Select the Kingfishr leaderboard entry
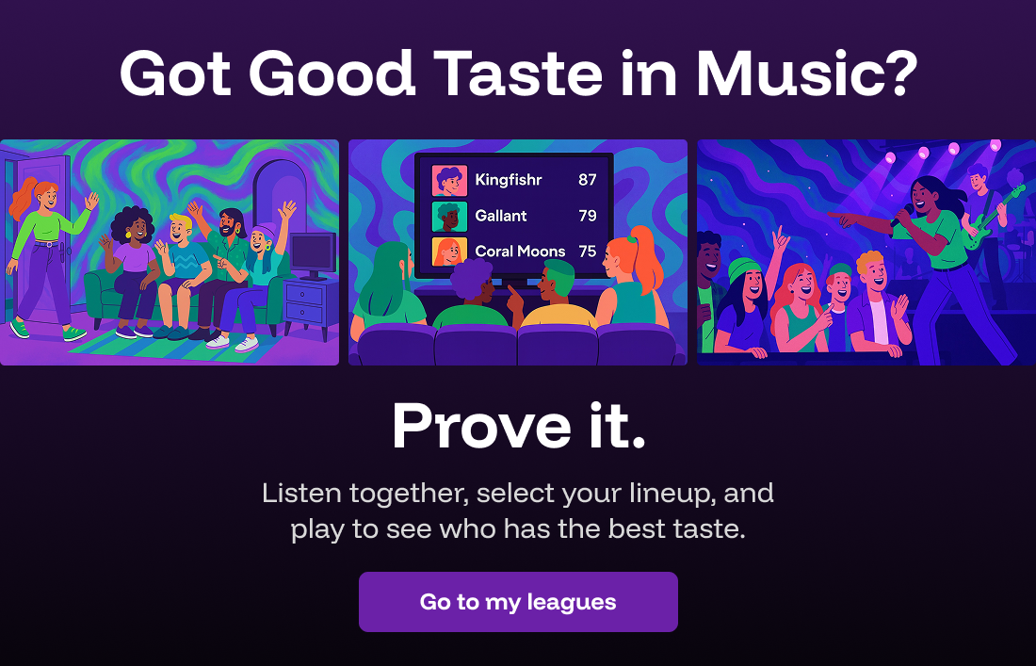Image resolution: width=1036 pixels, height=666 pixels. (509, 180)
